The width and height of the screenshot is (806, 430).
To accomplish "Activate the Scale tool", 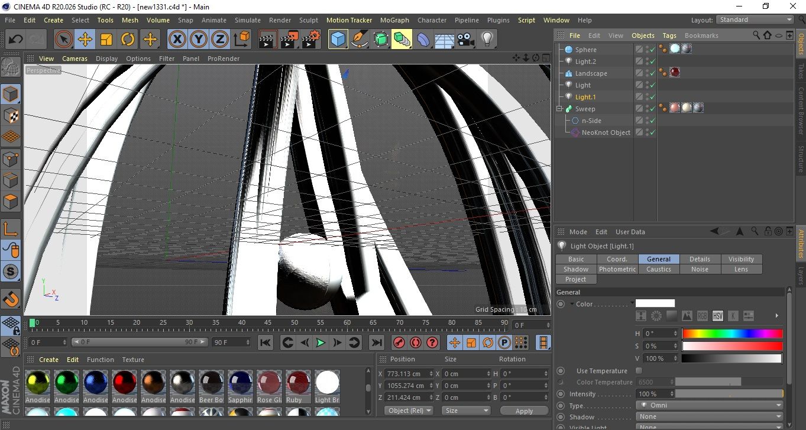I will [x=106, y=40].
